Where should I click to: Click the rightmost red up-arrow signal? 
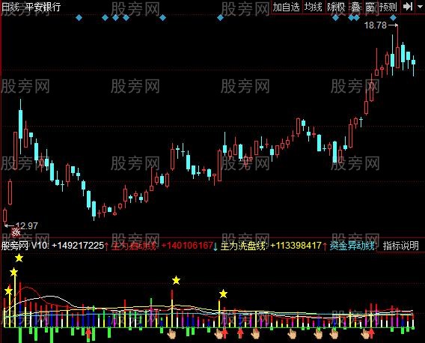372,334
